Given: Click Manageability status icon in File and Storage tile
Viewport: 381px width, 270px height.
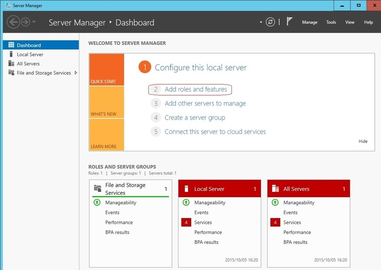Looking at the screenshot, I should coord(97,202).
